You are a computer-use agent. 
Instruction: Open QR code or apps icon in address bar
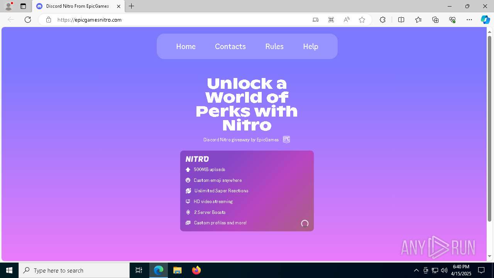(x=331, y=20)
